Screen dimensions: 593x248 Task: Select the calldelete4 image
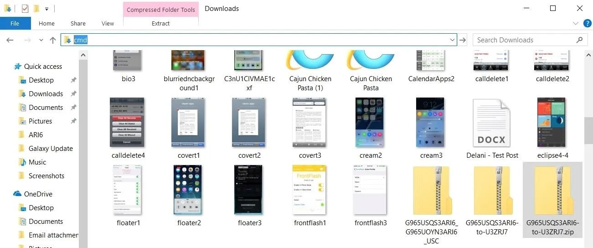[128, 129]
